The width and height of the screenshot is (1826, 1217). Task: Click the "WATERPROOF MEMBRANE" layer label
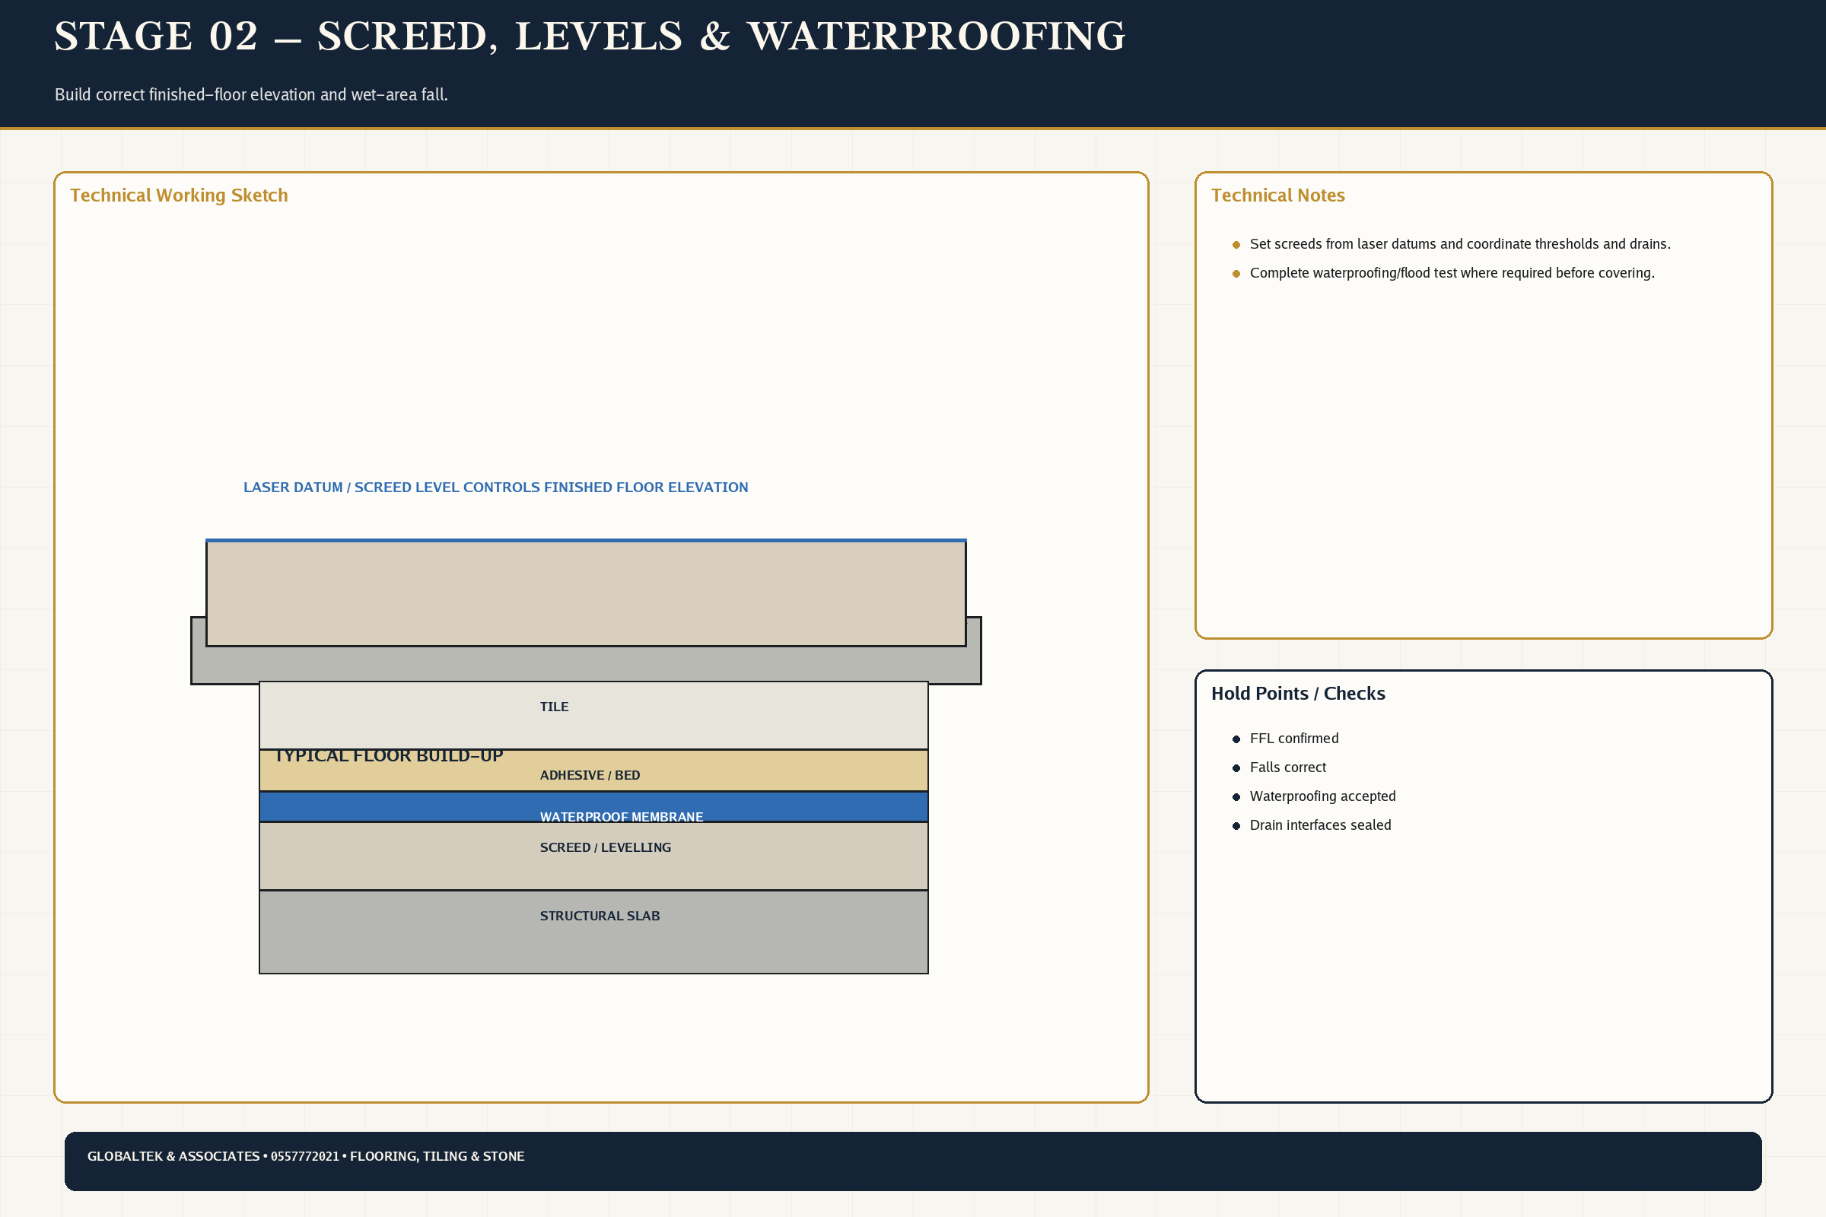pos(621,816)
